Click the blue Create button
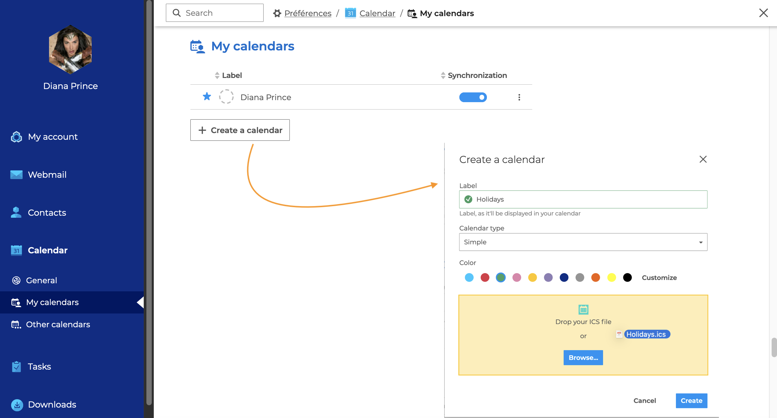This screenshot has height=418, width=777. point(691,401)
